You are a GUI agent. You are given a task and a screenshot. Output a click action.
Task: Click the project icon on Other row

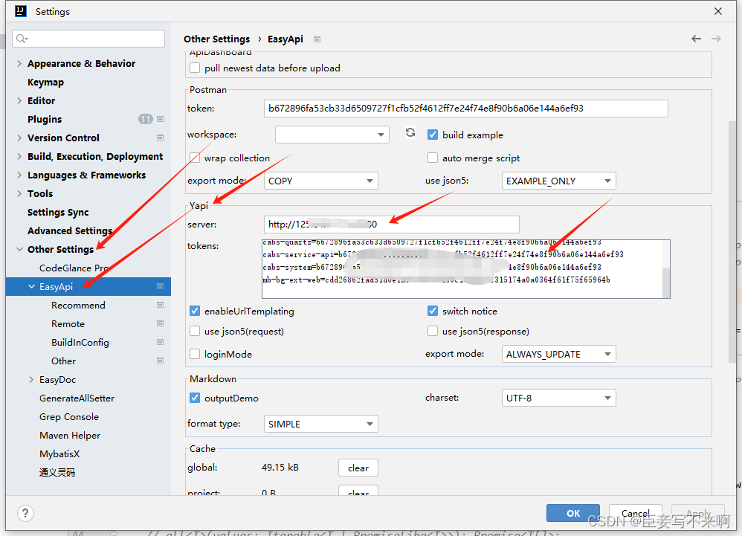click(x=161, y=361)
